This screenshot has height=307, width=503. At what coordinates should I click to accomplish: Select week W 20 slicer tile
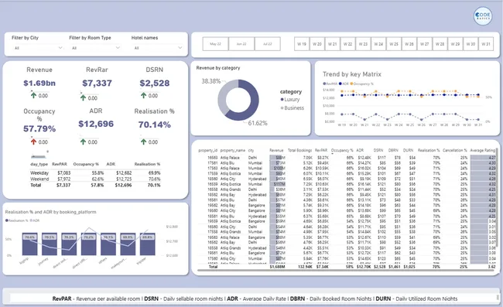[317, 44]
